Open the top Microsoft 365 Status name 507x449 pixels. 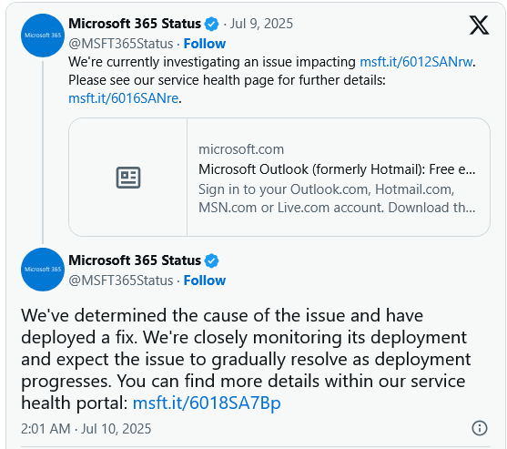click(135, 24)
